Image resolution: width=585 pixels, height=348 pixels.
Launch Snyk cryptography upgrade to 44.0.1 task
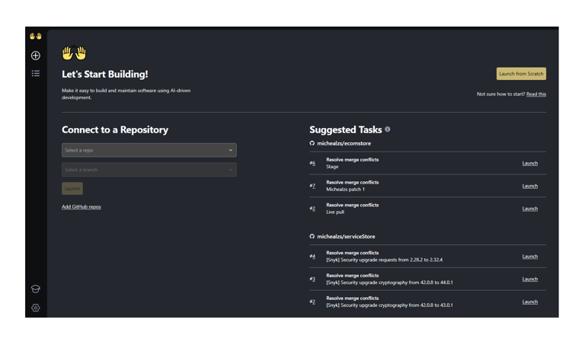(529, 279)
